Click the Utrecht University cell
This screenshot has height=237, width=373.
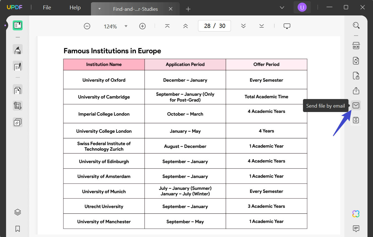(104, 206)
